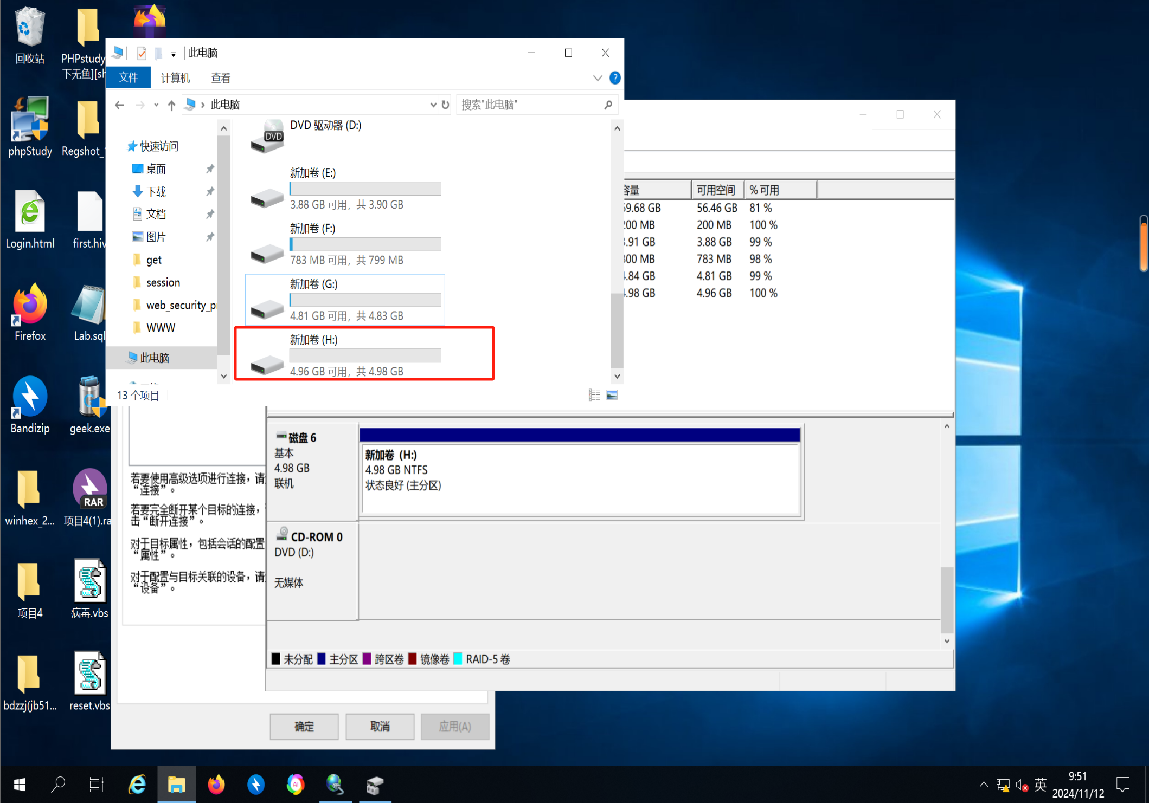Select 图片 in navigation pane
This screenshot has width=1149, height=803.
tap(150, 237)
